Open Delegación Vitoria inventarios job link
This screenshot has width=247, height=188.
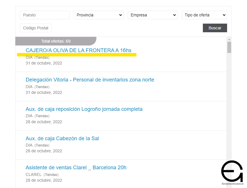click(90, 80)
